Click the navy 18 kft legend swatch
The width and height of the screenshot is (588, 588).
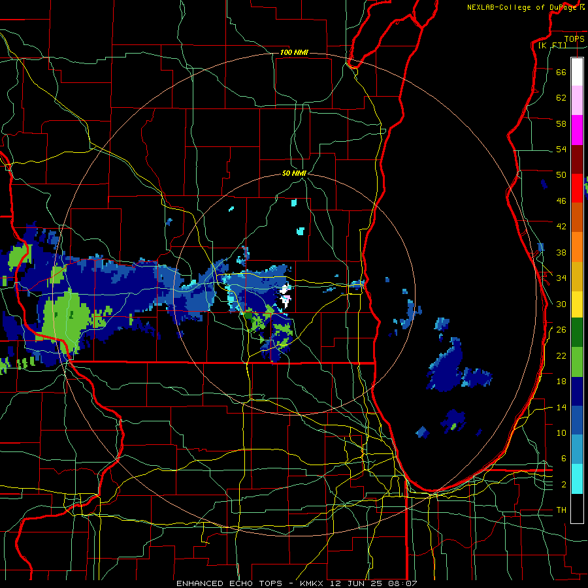tap(577, 391)
